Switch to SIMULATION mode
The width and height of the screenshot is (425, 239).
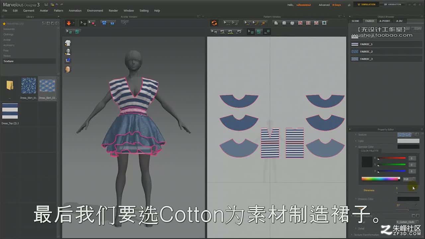(367, 4)
